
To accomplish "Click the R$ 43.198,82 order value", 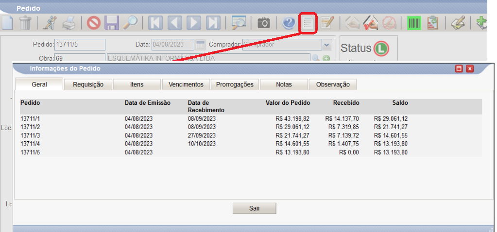I will 292,119.
